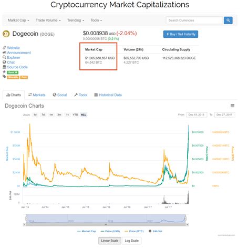Open the Trending dropdown menu
249x249 pixels.
tap(76, 20)
